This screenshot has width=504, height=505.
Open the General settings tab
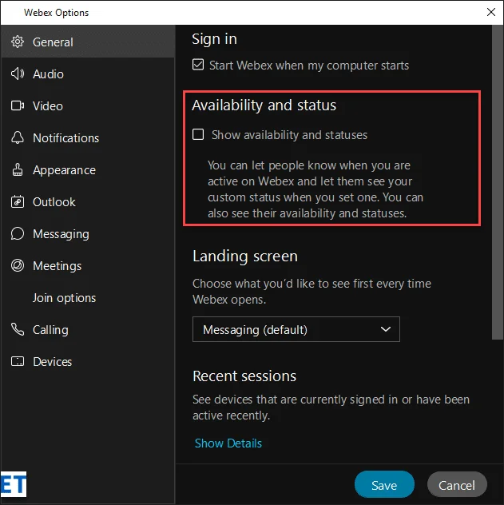pyautogui.click(x=88, y=42)
